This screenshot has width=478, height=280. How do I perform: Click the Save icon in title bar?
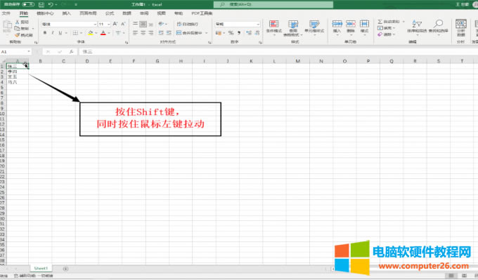tap(41, 5)
